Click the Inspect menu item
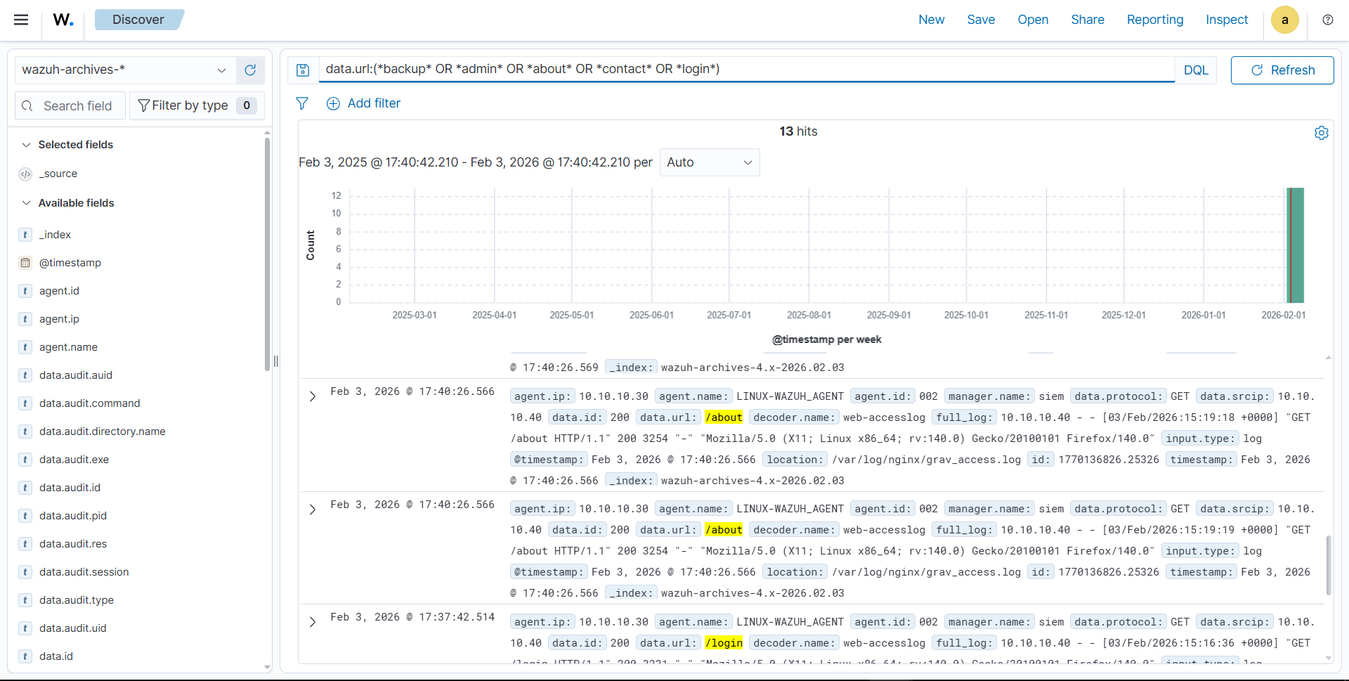 1226,20
